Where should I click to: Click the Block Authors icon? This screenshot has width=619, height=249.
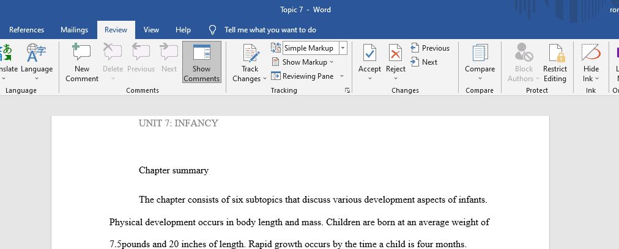[x=524, y=53]
